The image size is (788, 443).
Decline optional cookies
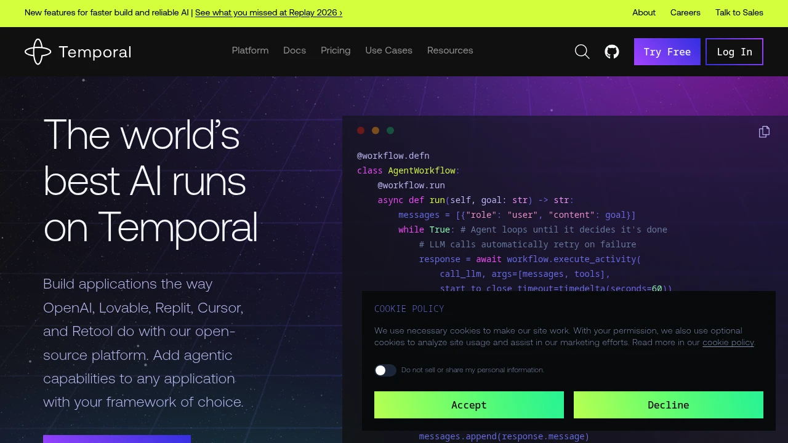pyautogui.click(x=669, y=405)
